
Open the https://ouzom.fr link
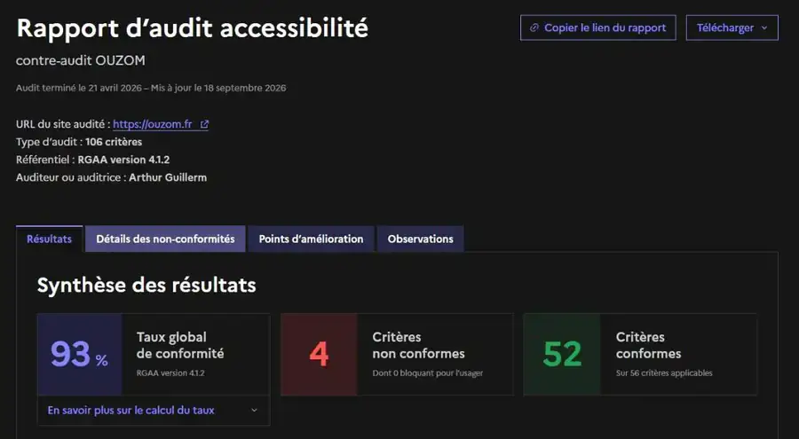pyautogui.click(x=161, y=124)
